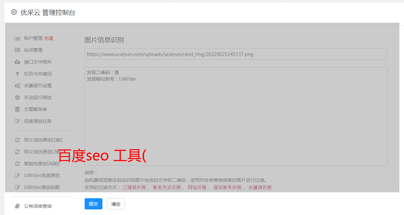Click the text 发现二维码：是
This screenshot has width=404, height=215.
tap(103, 72)
